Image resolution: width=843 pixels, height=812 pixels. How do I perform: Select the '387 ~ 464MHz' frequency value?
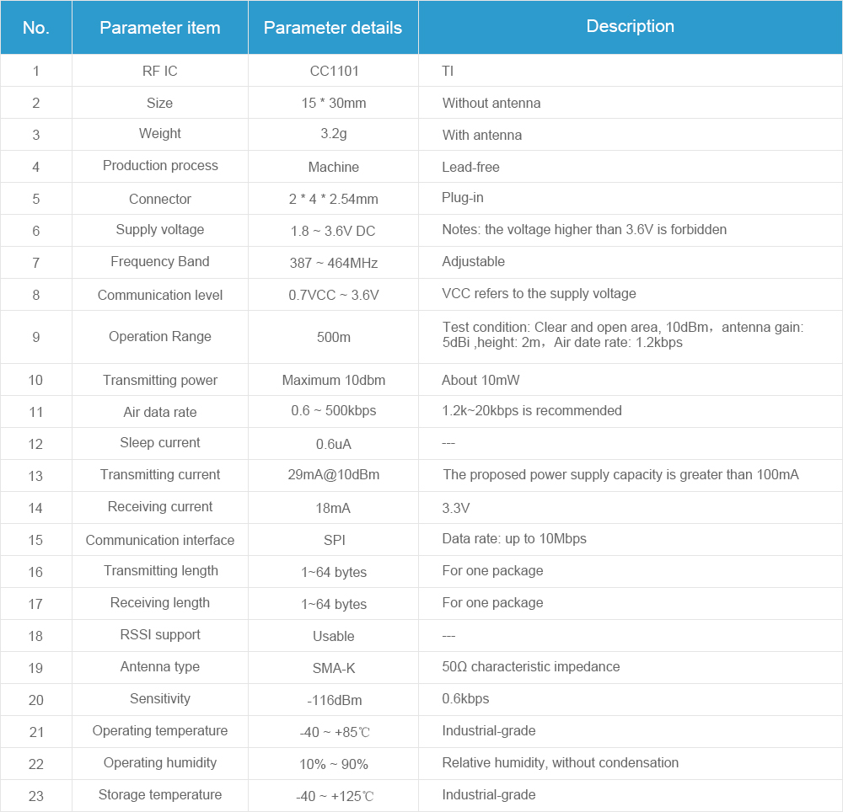(334, 263)
